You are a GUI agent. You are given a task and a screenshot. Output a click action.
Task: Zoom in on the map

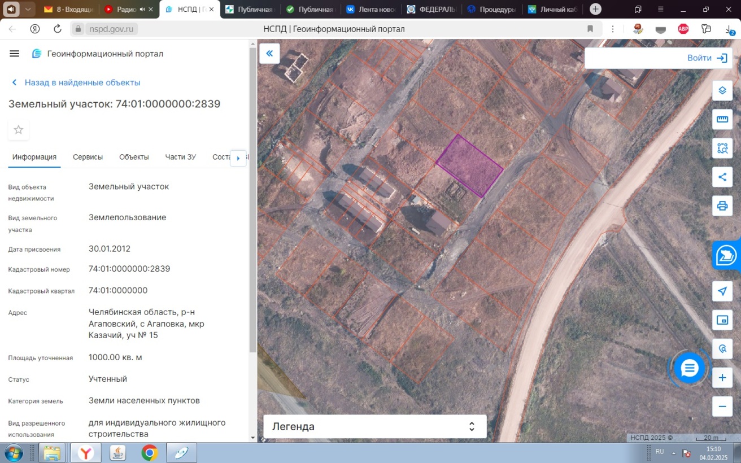[x=722, y=377]
